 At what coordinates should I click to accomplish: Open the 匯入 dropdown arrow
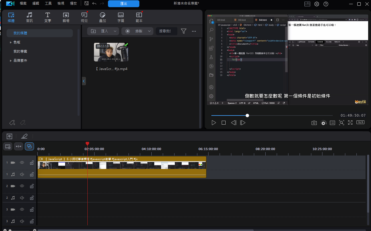(115, 31)
